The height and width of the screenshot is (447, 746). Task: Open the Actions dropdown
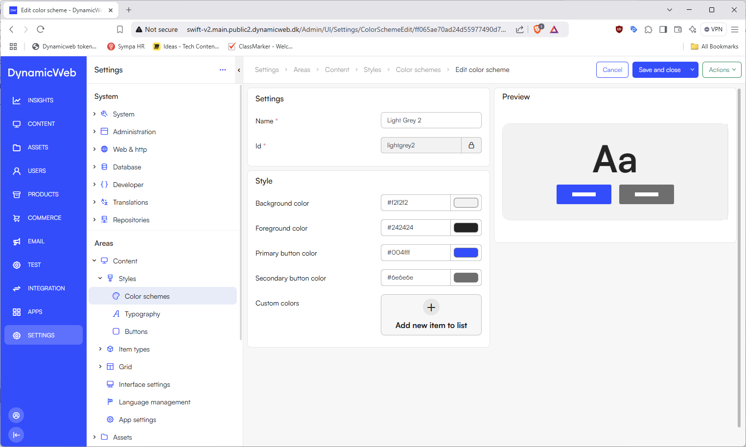[x=722, y=70]
